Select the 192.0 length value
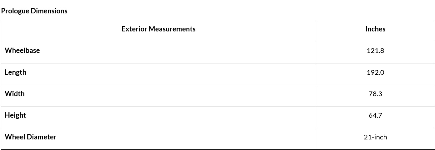This screenshot has height=150, width=435. click(x=375, y=72)
